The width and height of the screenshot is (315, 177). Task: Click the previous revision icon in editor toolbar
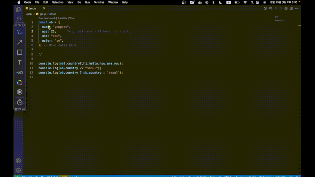coord(271,8)
